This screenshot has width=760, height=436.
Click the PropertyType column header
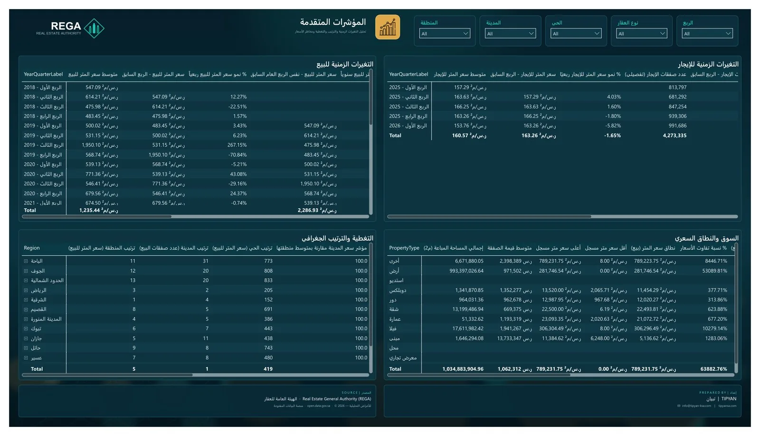pos(404,248)
